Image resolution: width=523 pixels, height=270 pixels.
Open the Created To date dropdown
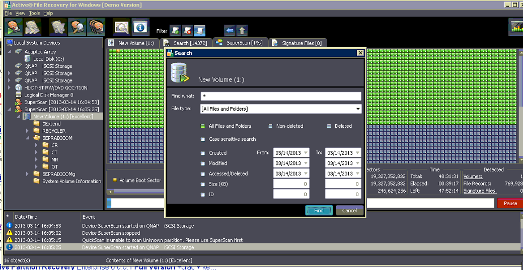(x=357, y=153)
